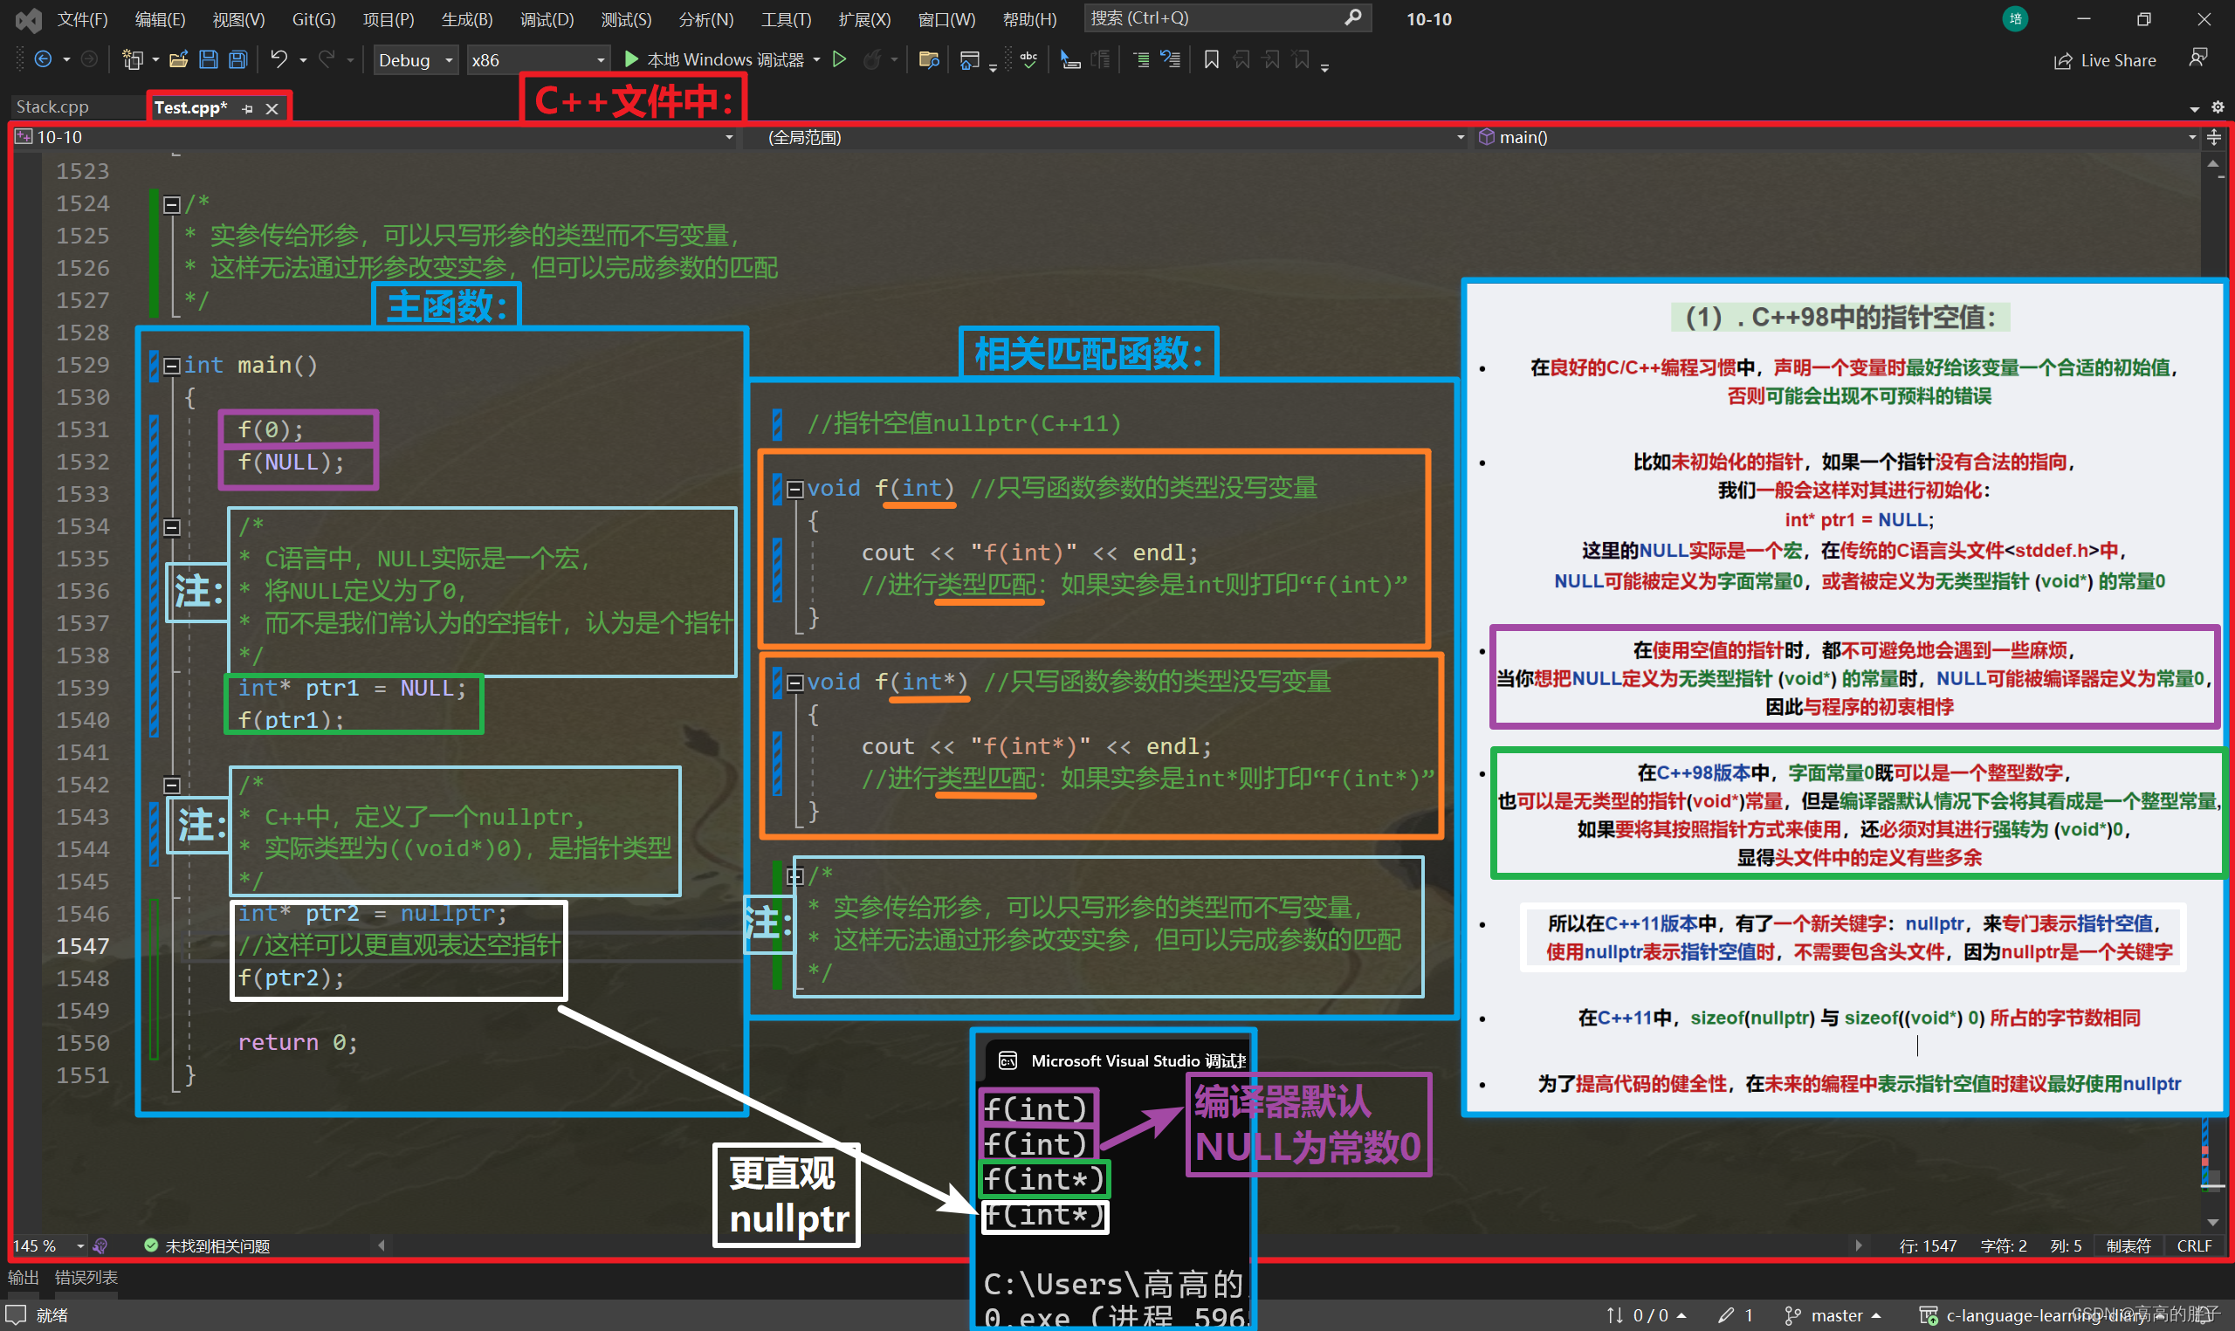Collapse the int main() function fold
This screenshot has width=2235, height=1331.
172,366
